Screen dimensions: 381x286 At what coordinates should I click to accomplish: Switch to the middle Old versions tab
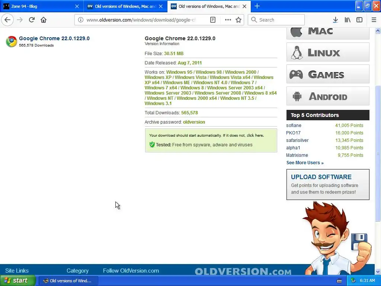(x=125, y=6)
